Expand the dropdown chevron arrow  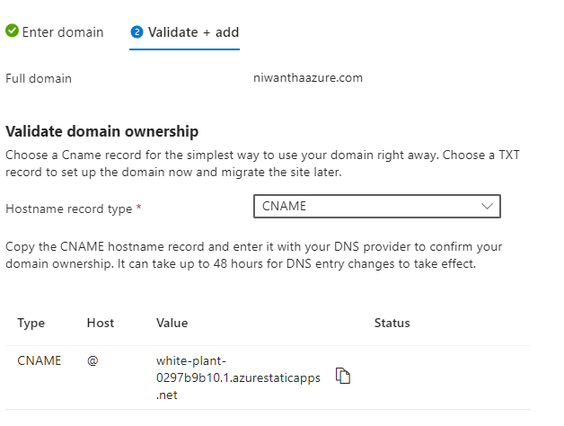pyautogui.click(x=488, y=206)
